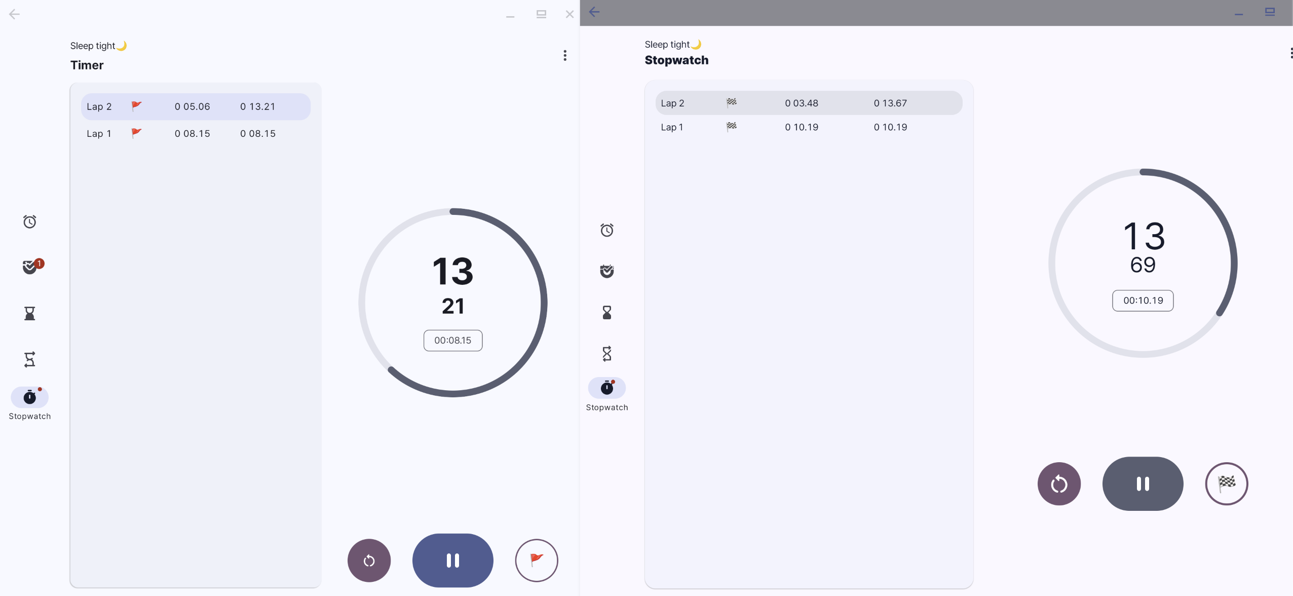1293x596 pixels.
Task: Open the alarm clock icon in right window
Action: [x=606, y=230]
